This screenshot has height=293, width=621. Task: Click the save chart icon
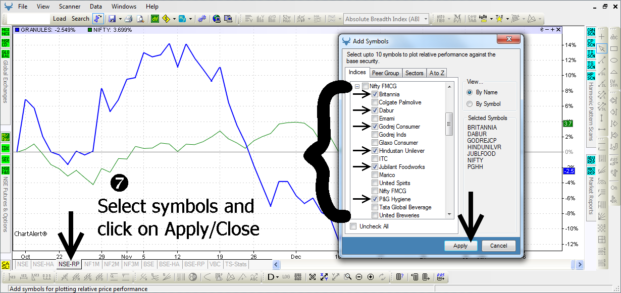tap(112, 19)
